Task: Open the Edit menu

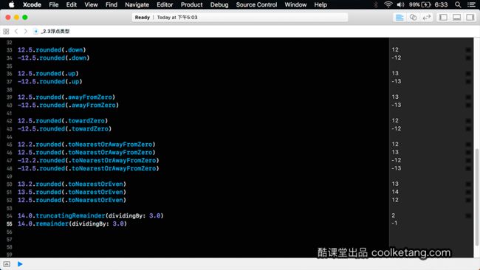Action: coord(72,4)
